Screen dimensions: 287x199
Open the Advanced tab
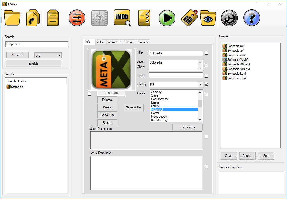115,42
